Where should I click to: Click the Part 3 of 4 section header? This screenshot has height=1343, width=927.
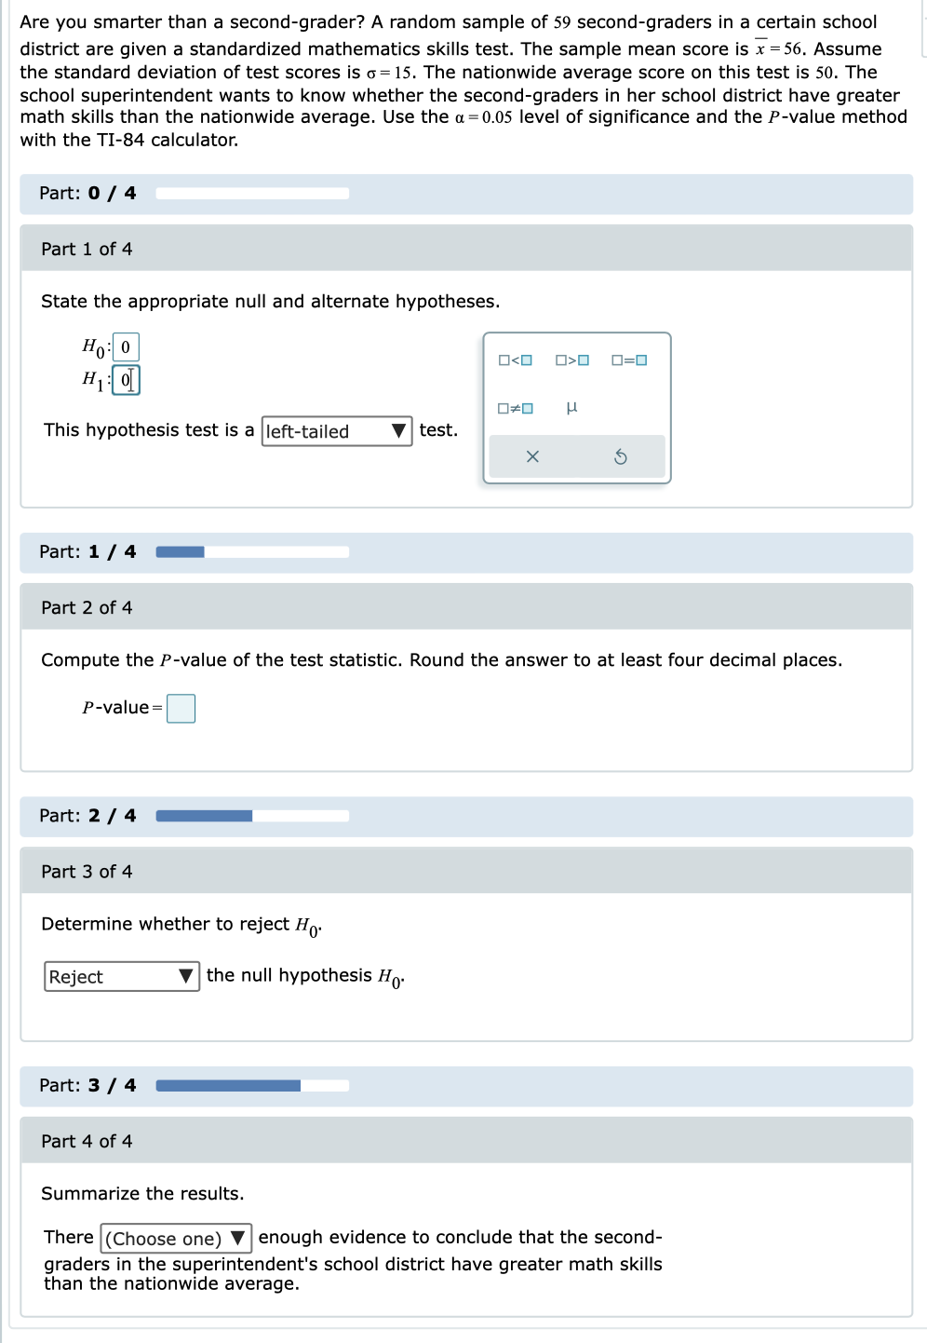pyautogui.click(x=86, y=871)
